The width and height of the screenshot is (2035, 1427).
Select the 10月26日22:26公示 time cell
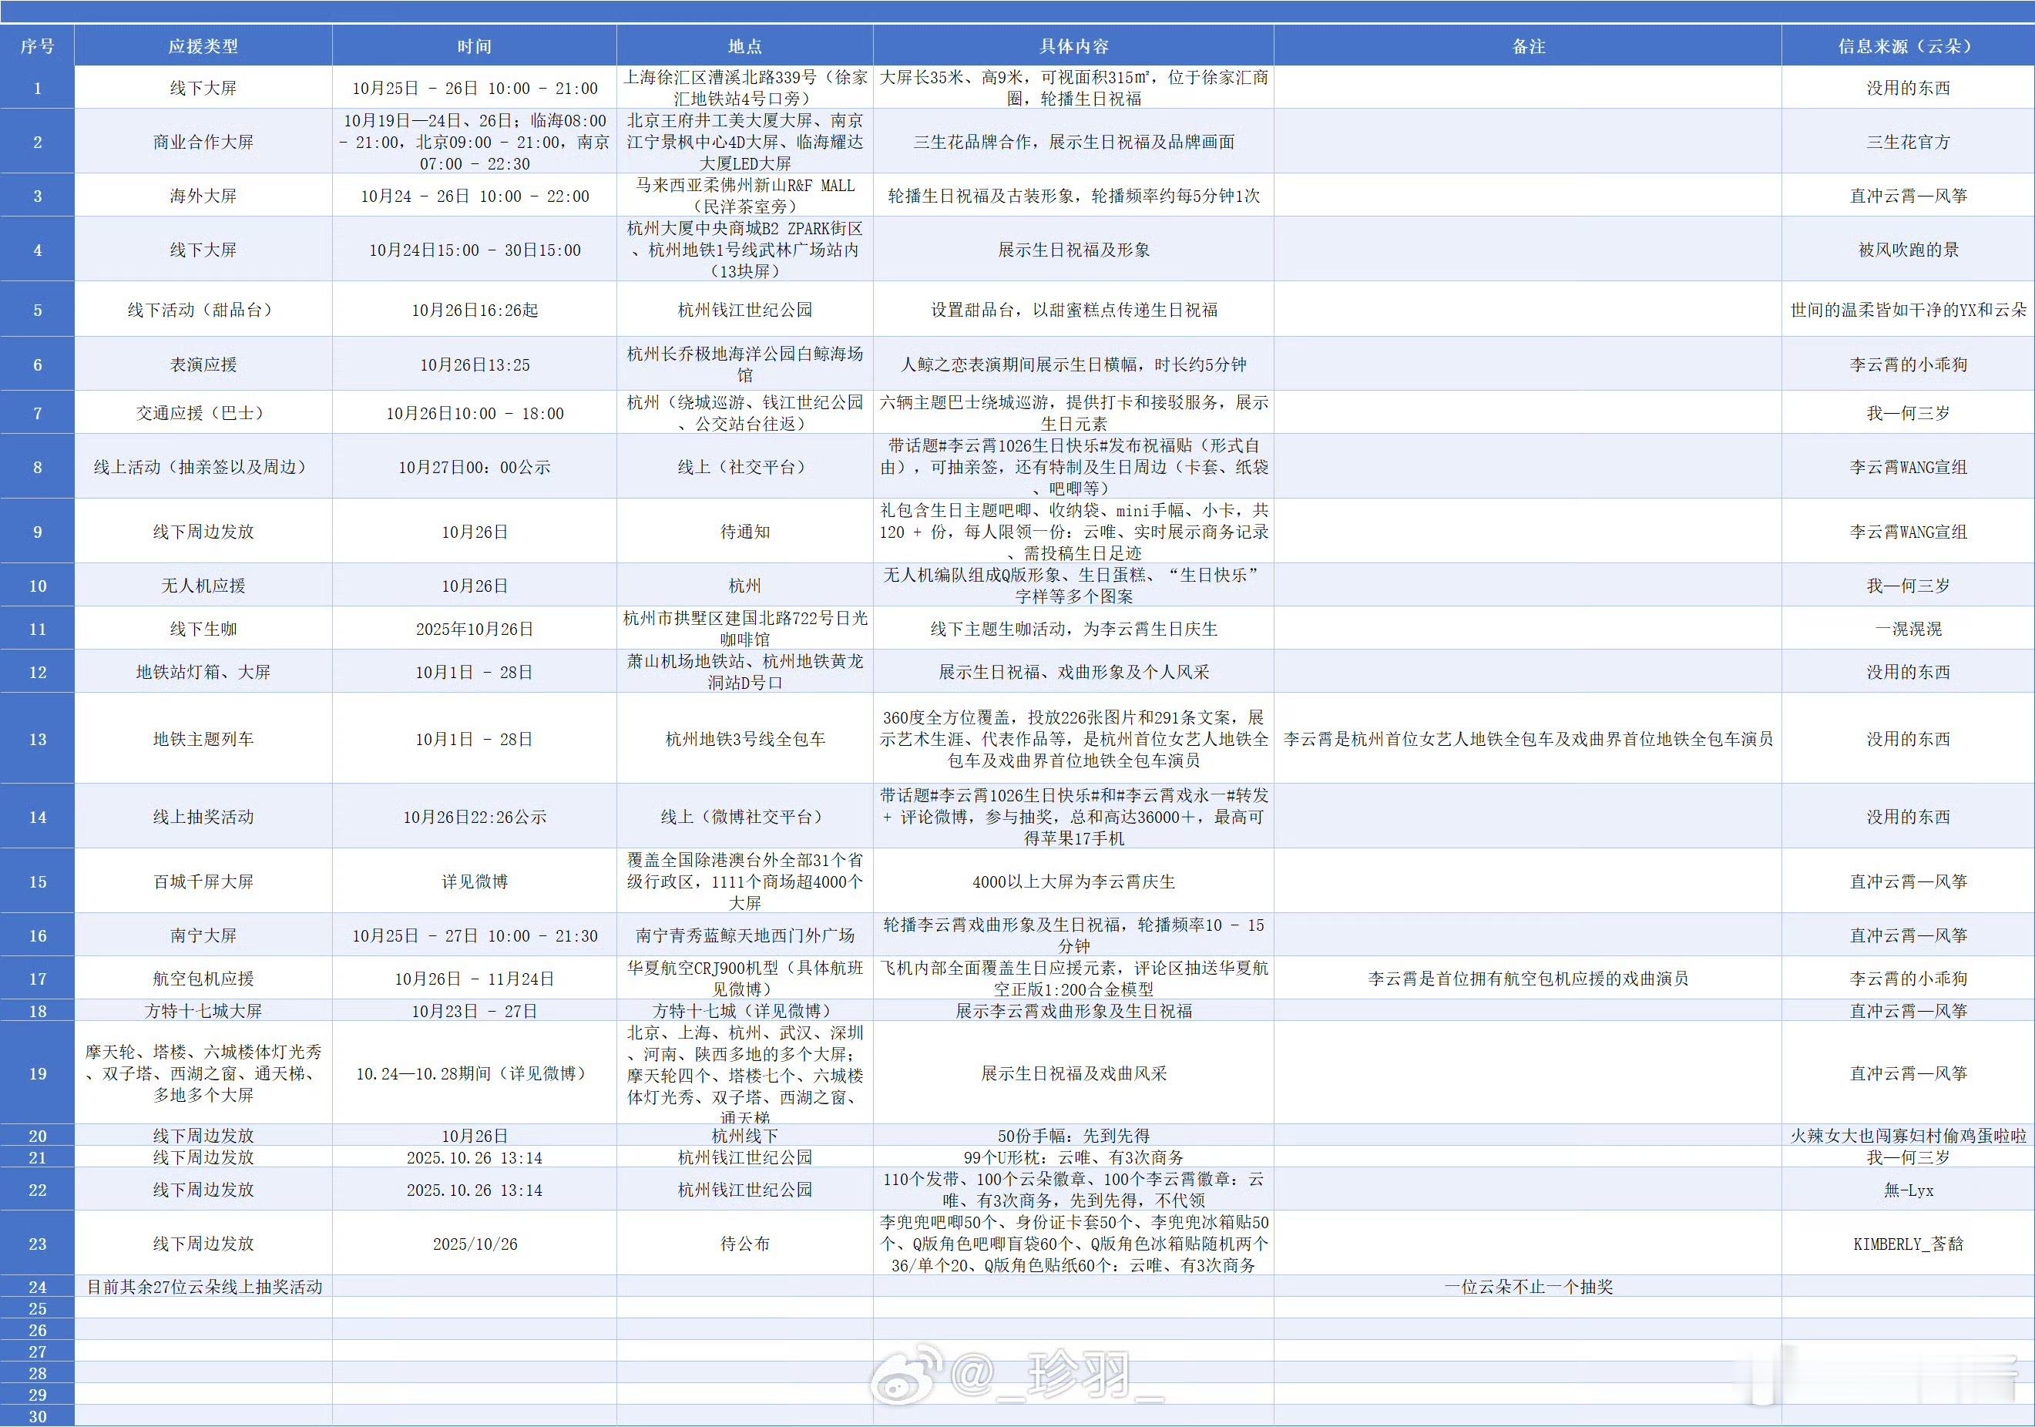pyautogui.click(x=474, y=818)
